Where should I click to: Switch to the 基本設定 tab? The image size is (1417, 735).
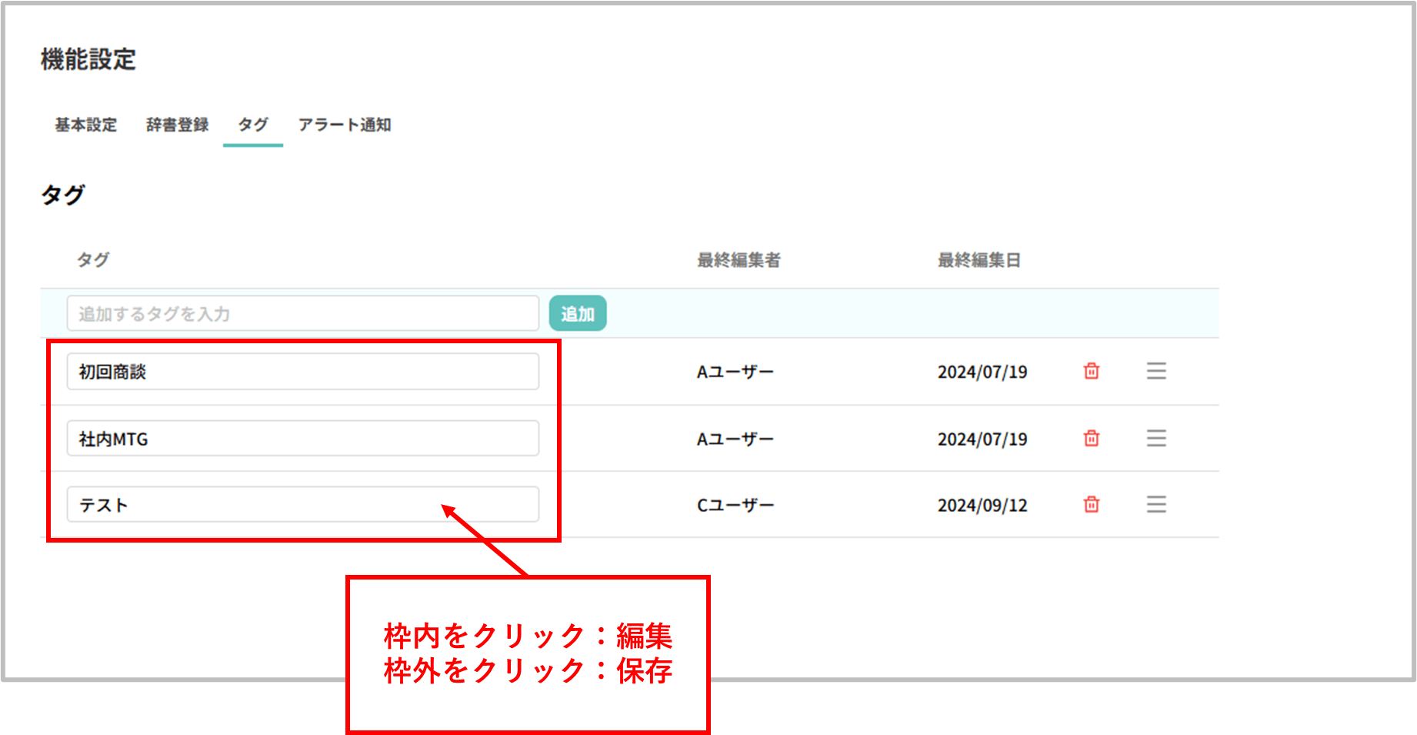[85, 125]
